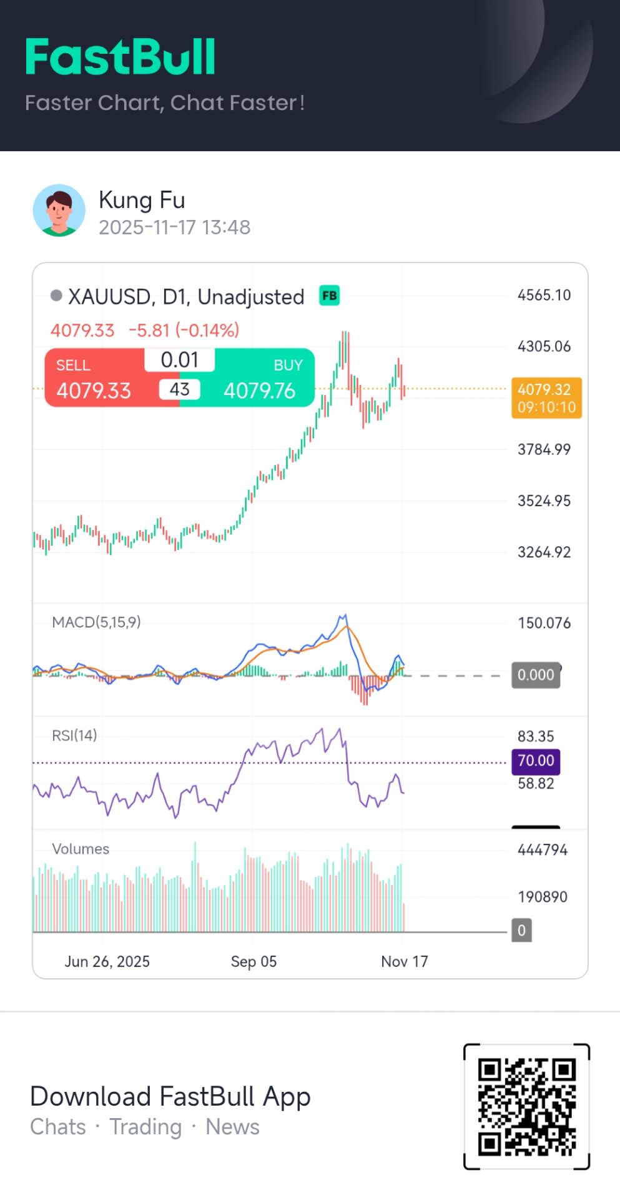The image size is (620, 1200).
Task: Select the RSI(14) indicator label
Action: tap(74, 736)
